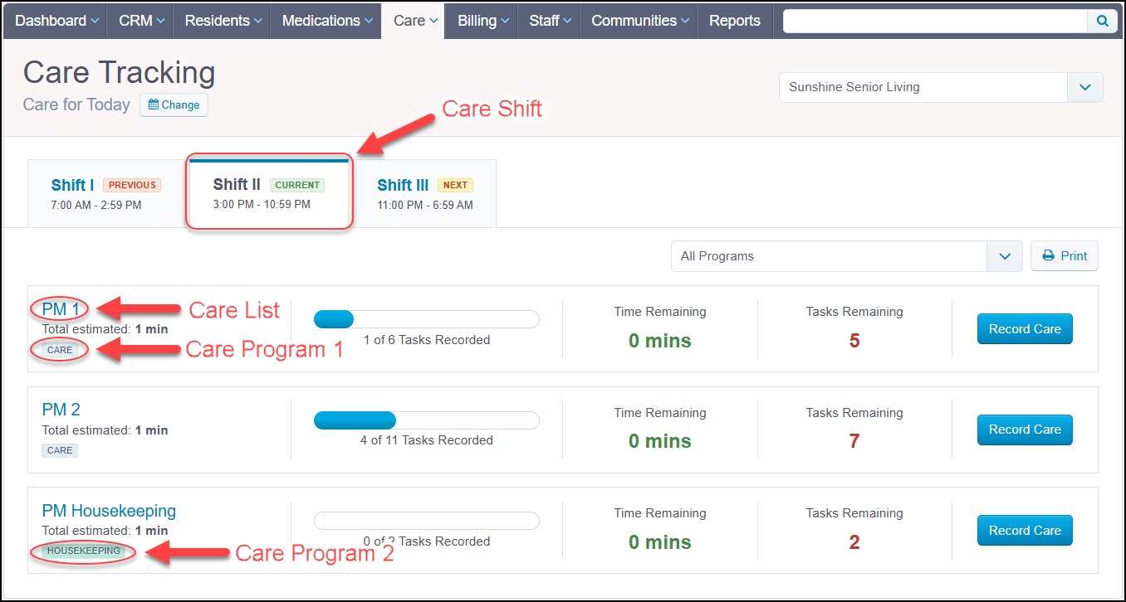Click the CARE tag under PM 2
The height and width of the screenshot is (602, 1126).
click(x=60, y=450)
